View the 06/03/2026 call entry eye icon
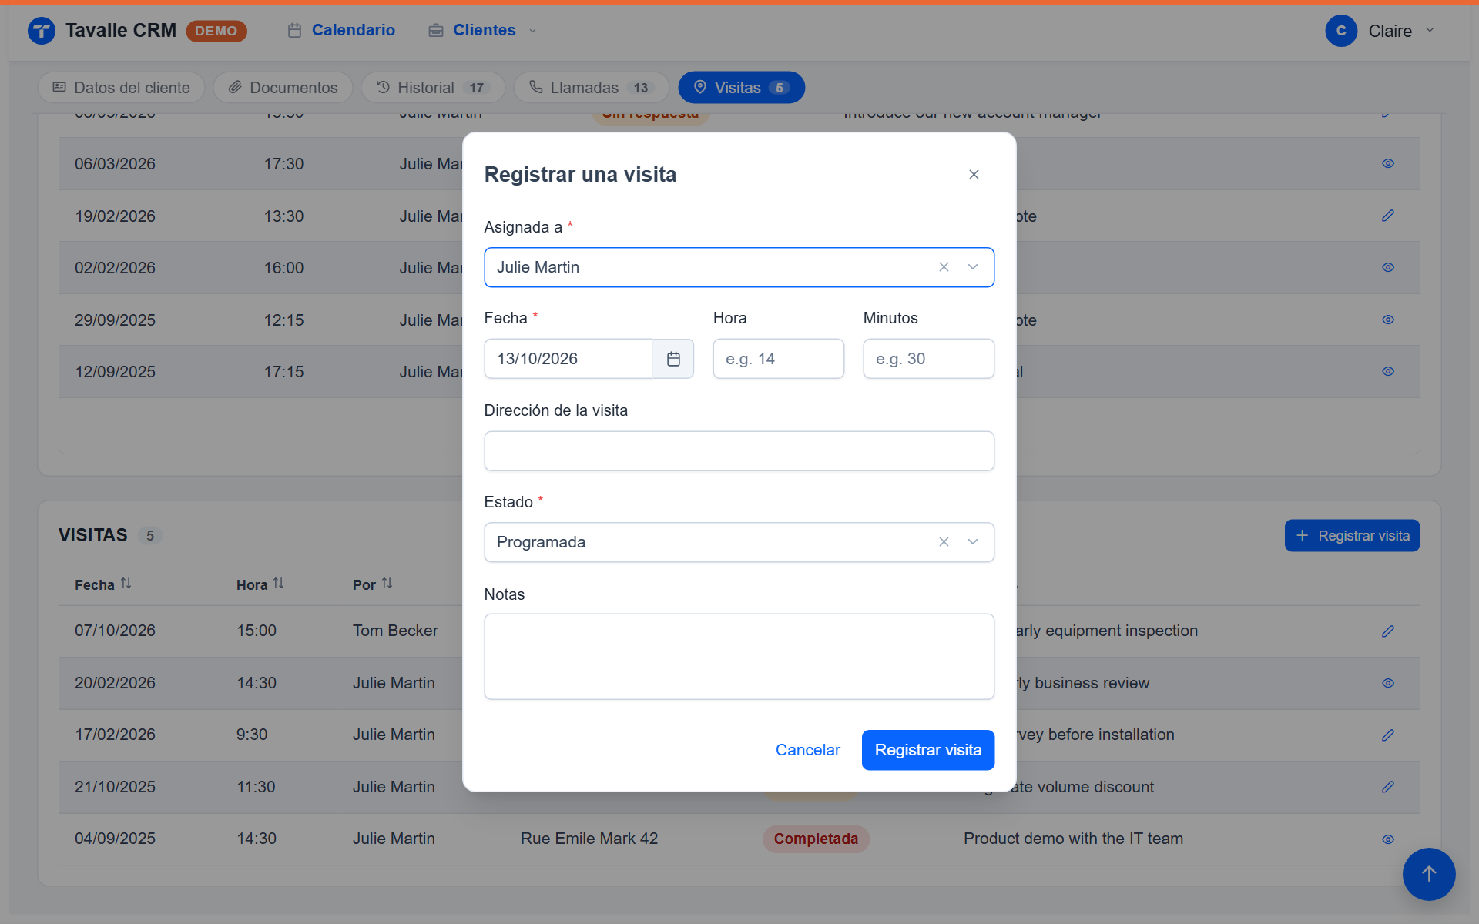 pos(1388,163)
